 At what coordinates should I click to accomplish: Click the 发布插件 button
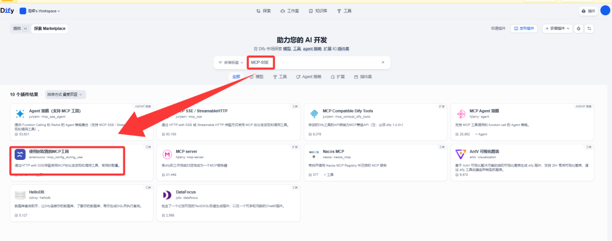(524, 28)
